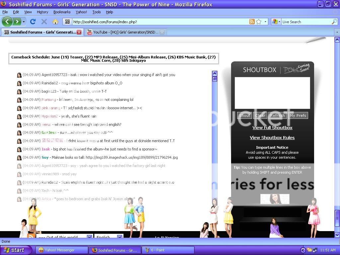Viewport: 340px width, 255px height.
Task: Click avatar icon beside bagia123's shout
Action: click(19, 92)
